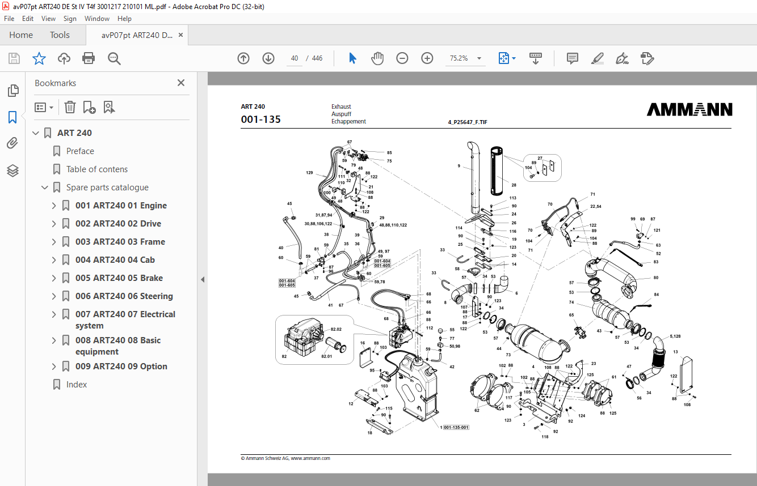Open the Help menu
Image resolution: width=757 pixels, height=486 pixels.
pos(124,19)
